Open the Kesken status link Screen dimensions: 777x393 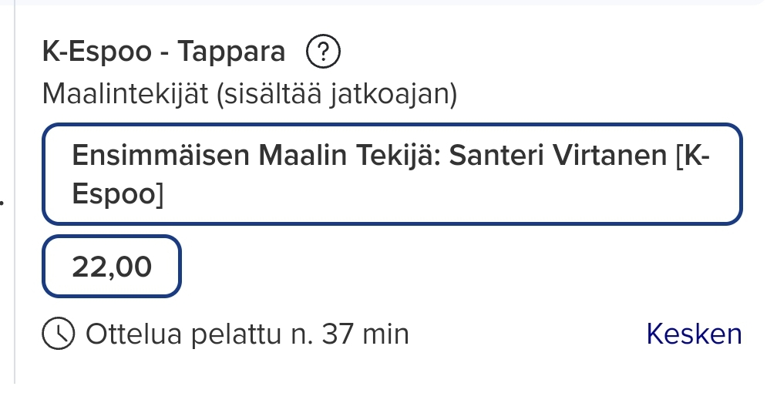tap(694, 334)
